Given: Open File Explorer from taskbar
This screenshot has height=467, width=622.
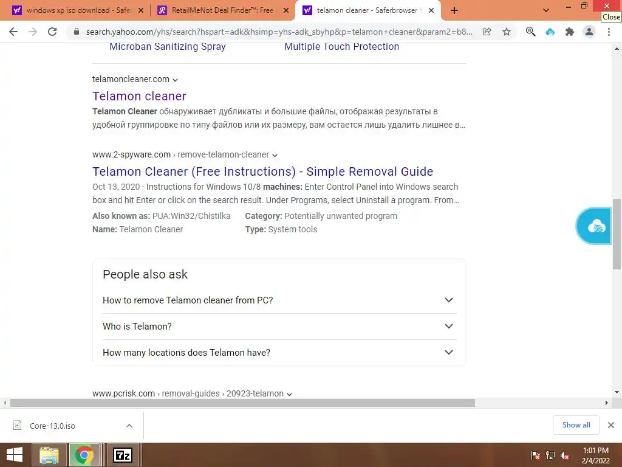Looking at the screenshot, I should point(49,455).
